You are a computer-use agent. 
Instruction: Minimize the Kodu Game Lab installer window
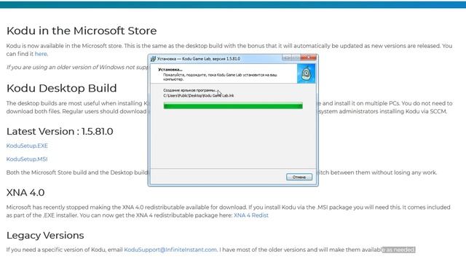point(287,57)
